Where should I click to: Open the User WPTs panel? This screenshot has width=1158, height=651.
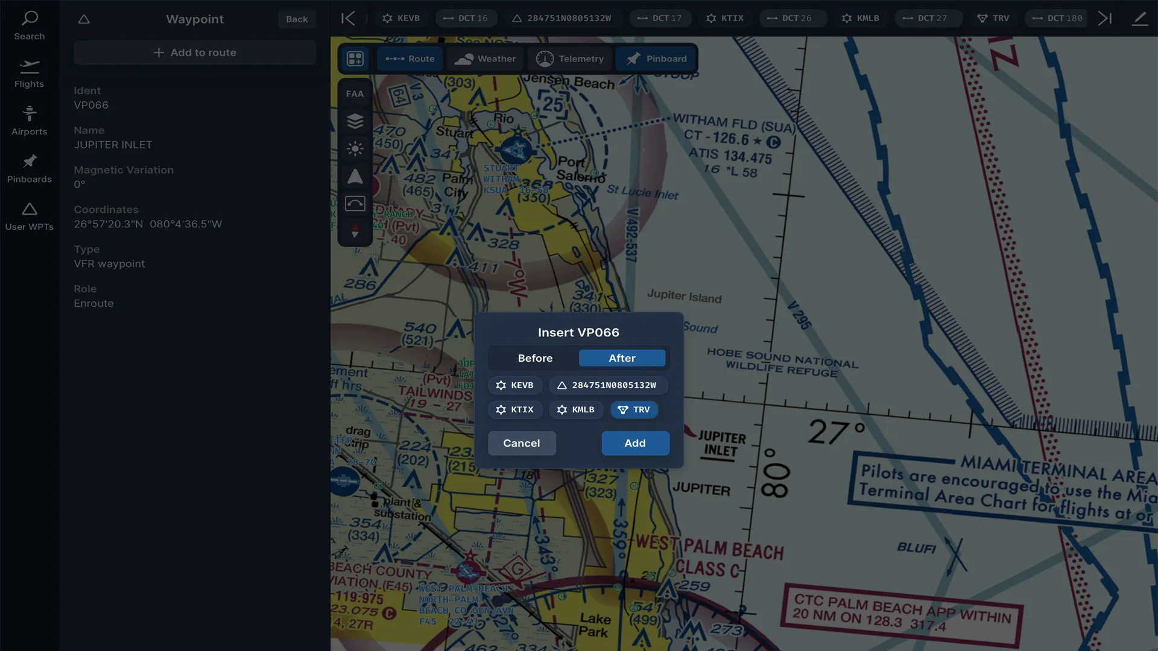click(x=29, y=216)
